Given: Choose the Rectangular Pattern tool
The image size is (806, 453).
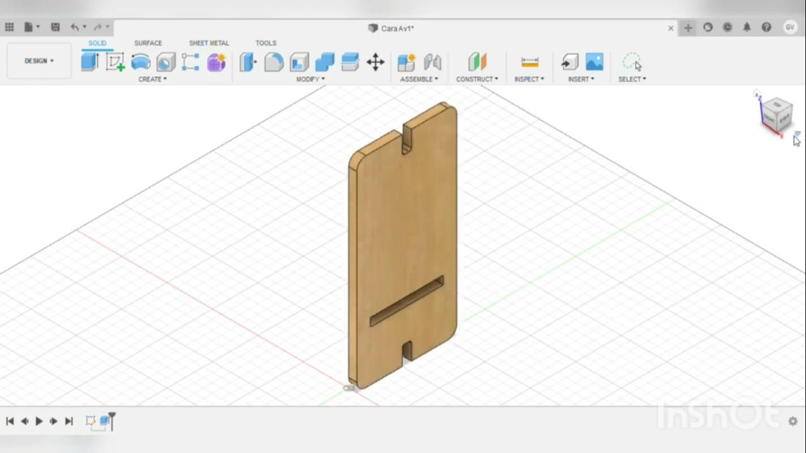Looking at the screenshot, I should [x=190, y=62].
